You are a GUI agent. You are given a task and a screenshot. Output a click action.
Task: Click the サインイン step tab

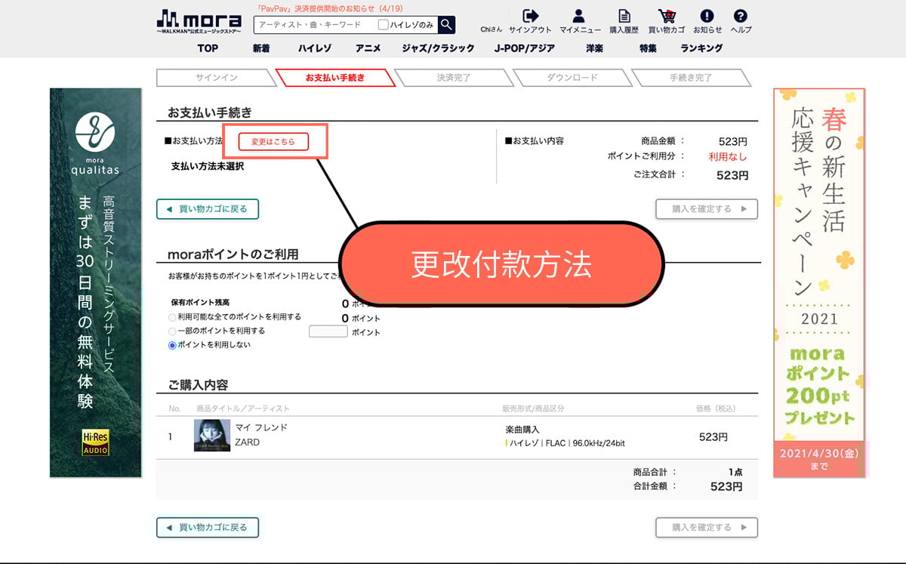[217, 78]
